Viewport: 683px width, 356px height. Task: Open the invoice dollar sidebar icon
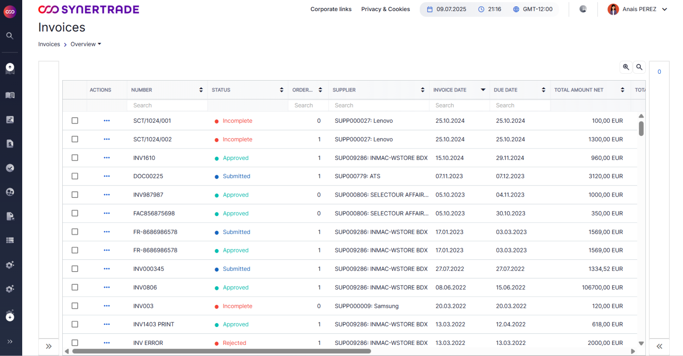click(x=10, y=144)
